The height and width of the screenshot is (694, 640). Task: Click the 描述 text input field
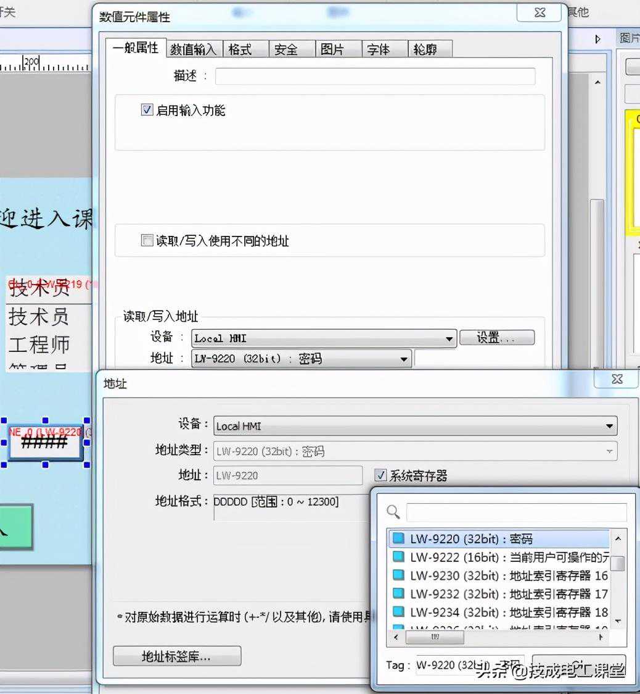[x=375, y=77]
